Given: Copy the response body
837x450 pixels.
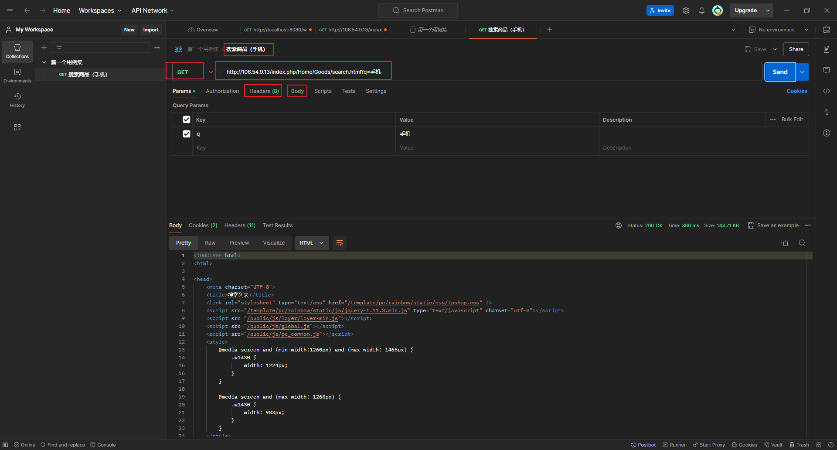Looking at the screenshot, I should point(785,243).
